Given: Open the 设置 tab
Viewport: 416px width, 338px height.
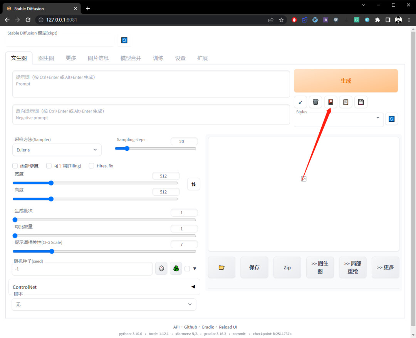Looking at the screenshot, I should (x=180, y=58).
